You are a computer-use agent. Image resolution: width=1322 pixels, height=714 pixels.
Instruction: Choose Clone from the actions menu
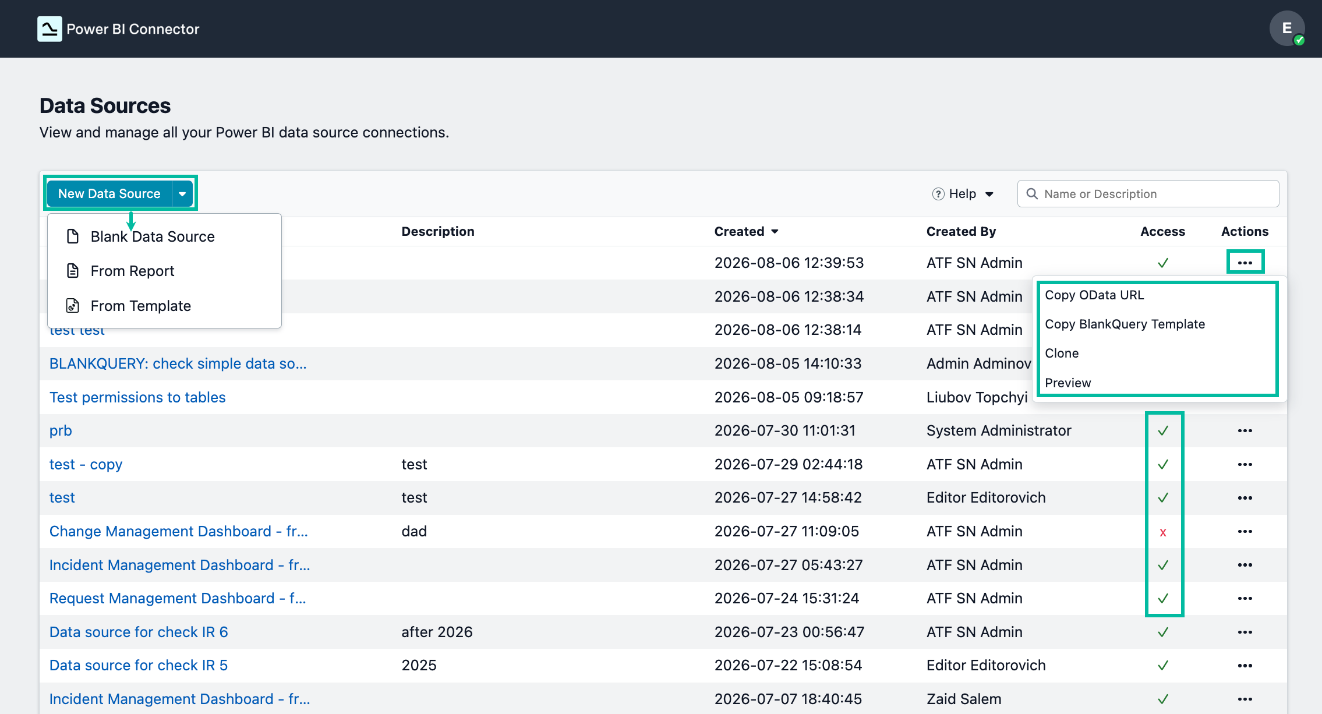point(1062,353)
